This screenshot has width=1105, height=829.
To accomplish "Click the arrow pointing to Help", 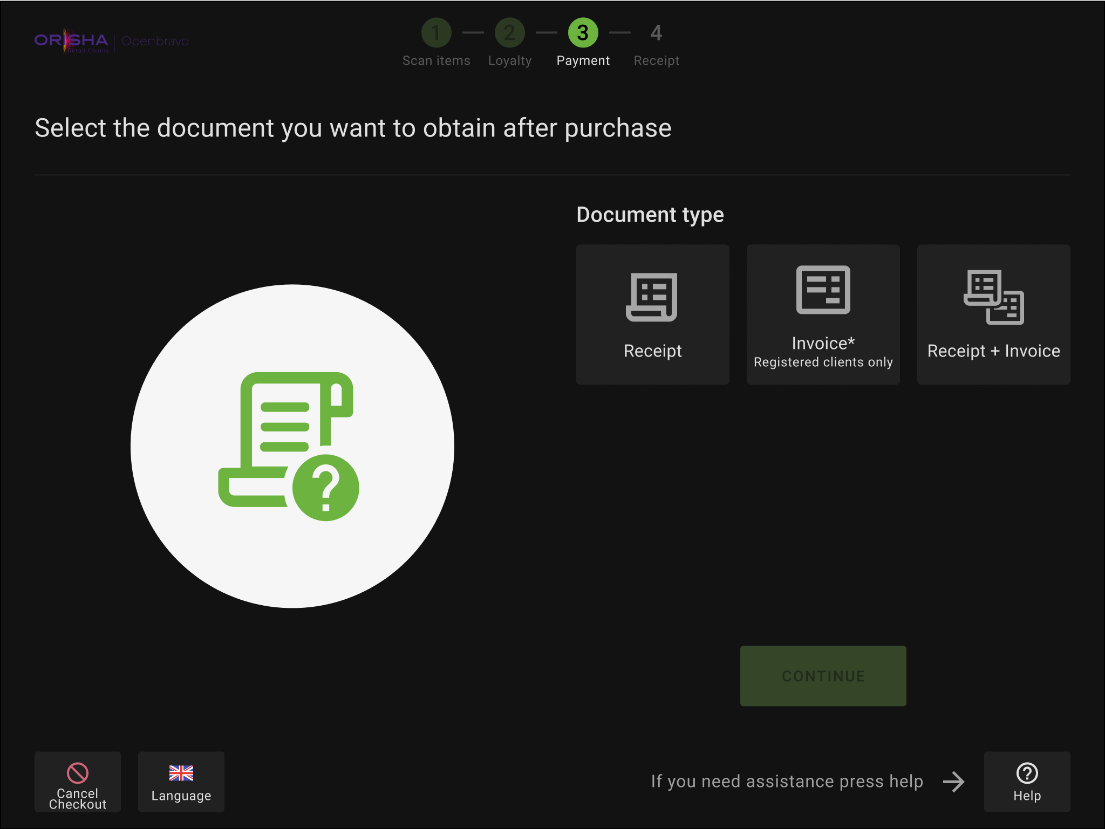I will (953, 782).
